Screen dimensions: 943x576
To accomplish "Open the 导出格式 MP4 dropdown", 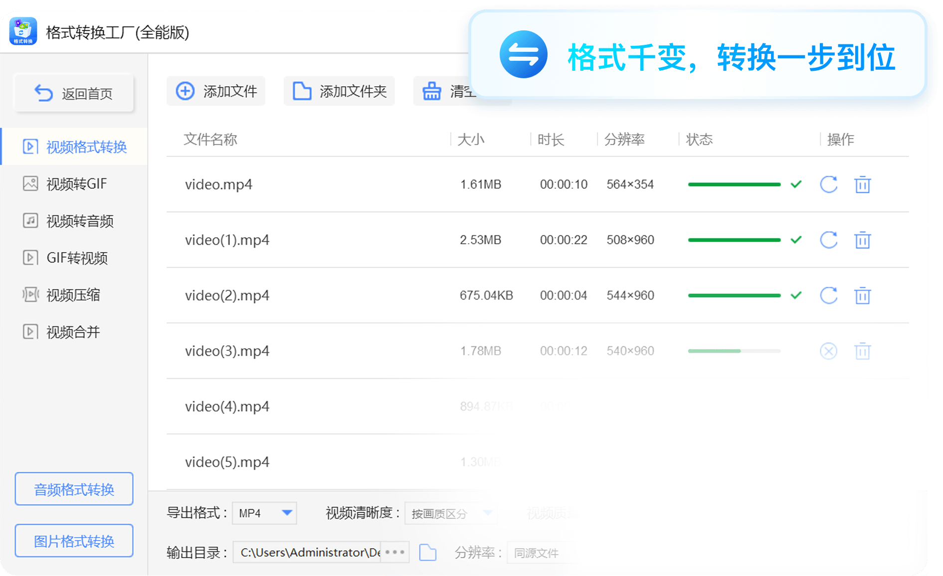I will (264, 513).
